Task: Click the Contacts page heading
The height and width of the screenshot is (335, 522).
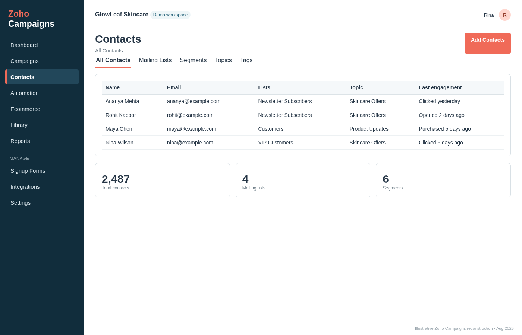Action: [118, 39]
